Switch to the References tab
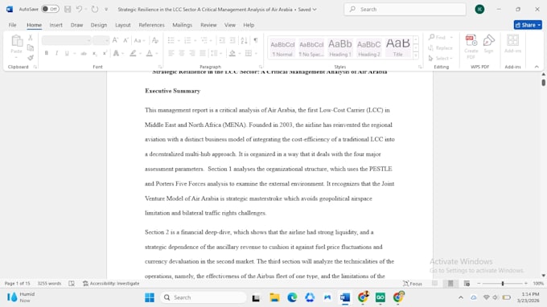This screenshot has width=547, height=307. (151, 25)
